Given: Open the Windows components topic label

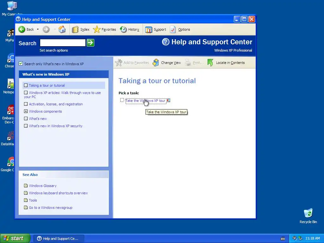Looking at the screenshot, I should [46, 111].
